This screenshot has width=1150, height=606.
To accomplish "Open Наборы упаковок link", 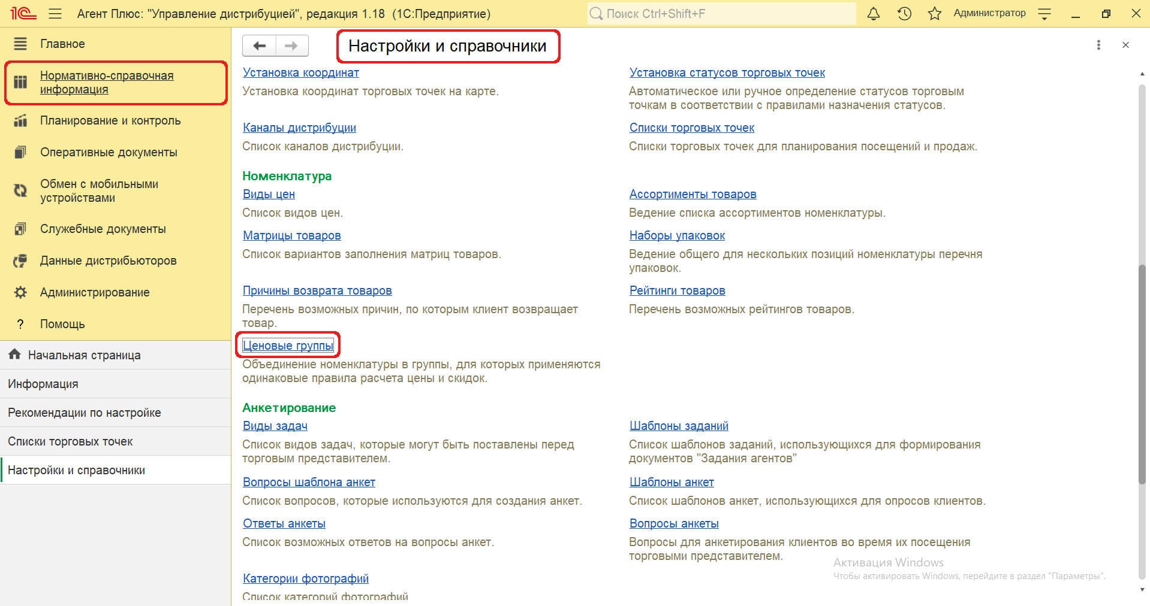I will coord(677,235).
